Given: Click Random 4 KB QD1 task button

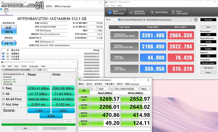Looking at the screenshot, I should (124, 57).
